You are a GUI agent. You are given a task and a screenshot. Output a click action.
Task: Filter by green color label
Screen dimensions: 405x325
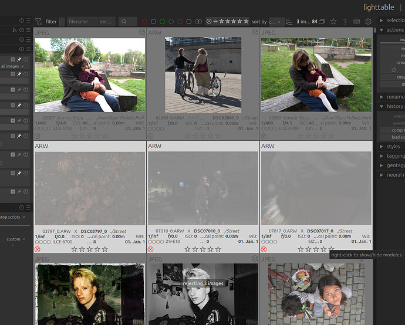[162, 22]
